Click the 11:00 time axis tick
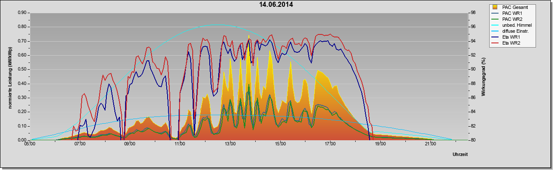This screenshot has height=170, width=553. coord(180,144)
